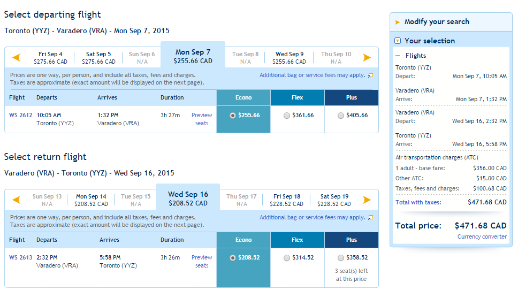Switch to Fri Sep 18 return date
The image size is (518, 290).
(x=286, y=200)
